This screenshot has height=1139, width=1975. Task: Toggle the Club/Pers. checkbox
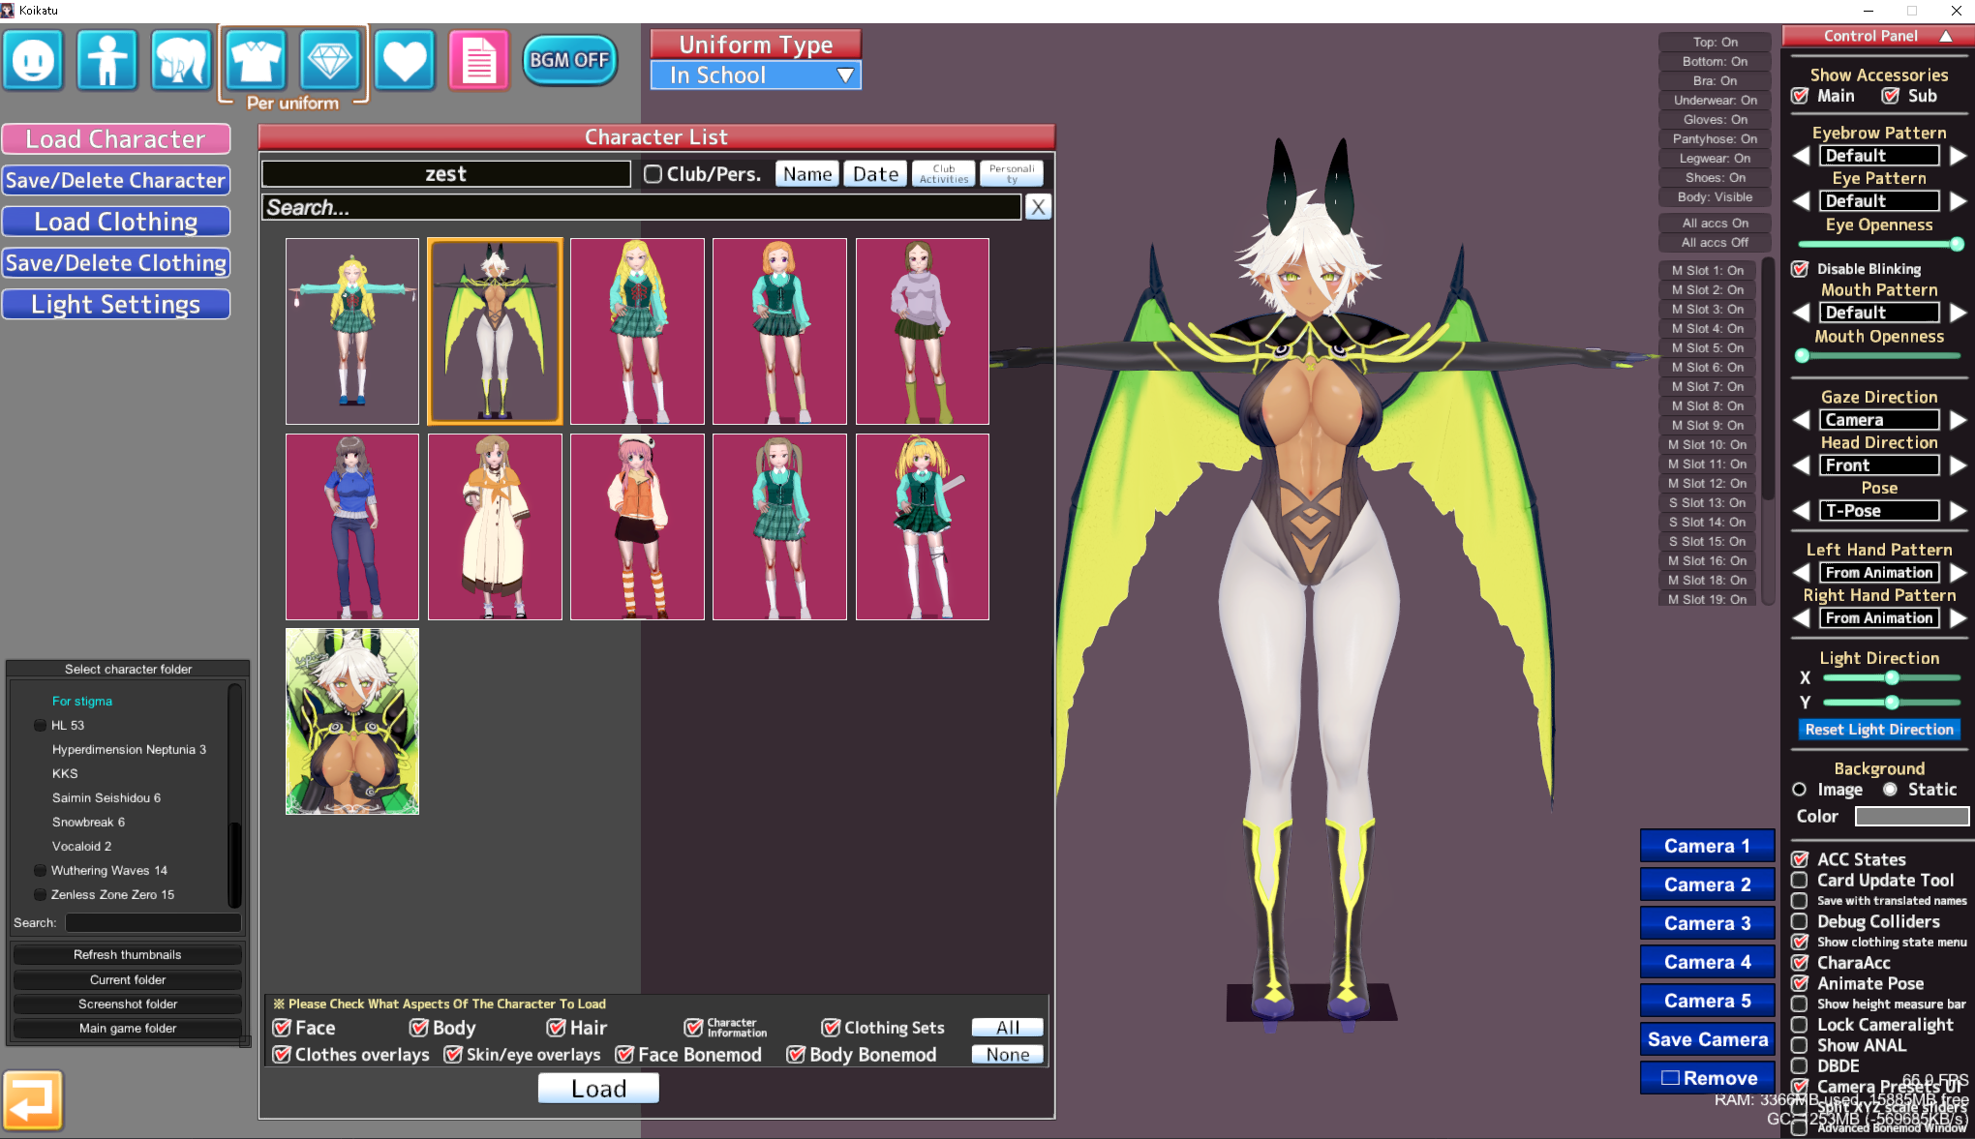(653, 174)
